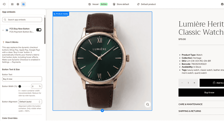Toggle the FCS Buy Now Button embed
Image resolution: width=224 pixels, height=126 pixels.
(x=39, y=30)
